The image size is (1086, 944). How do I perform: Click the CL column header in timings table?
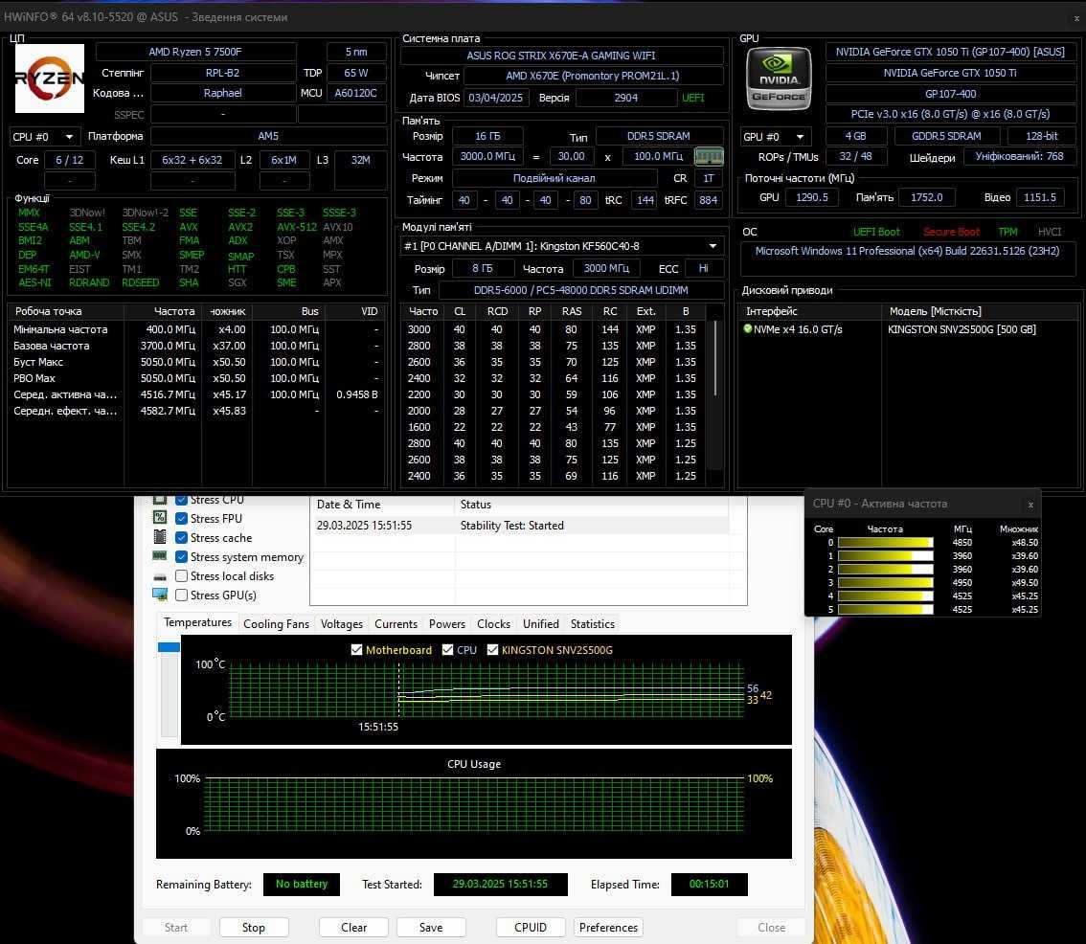tap(460, 312)
